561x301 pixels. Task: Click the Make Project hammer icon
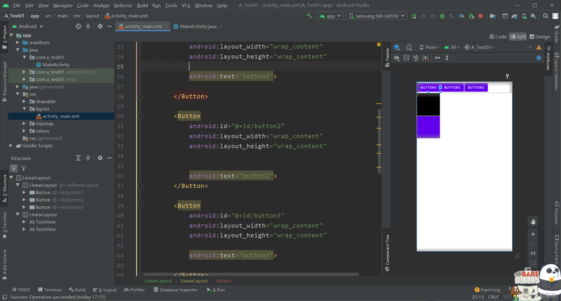point(309,16)
